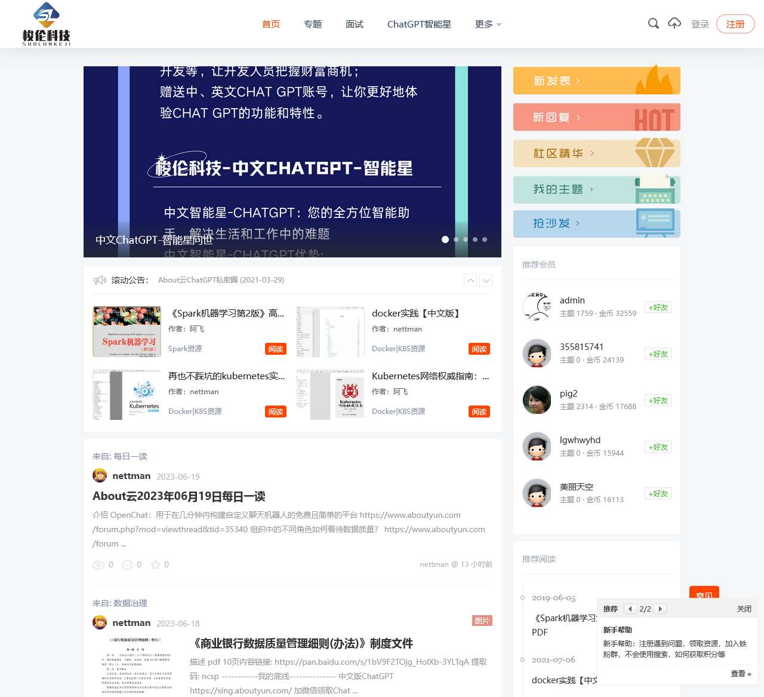The image size is (764, 697).
Task: Click the 注册 button
Action: (735, 24)
